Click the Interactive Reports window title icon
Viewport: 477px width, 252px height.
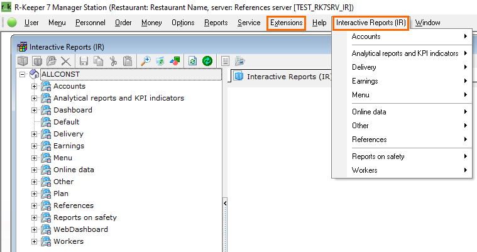click(x=22, y=47)
